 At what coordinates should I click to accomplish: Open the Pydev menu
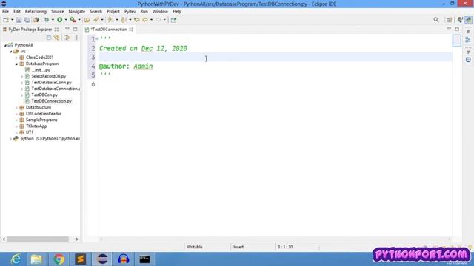click(130, 12)
